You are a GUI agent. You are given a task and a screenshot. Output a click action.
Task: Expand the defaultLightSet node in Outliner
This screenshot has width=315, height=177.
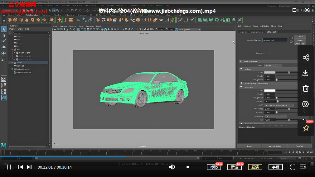point(12,69)
